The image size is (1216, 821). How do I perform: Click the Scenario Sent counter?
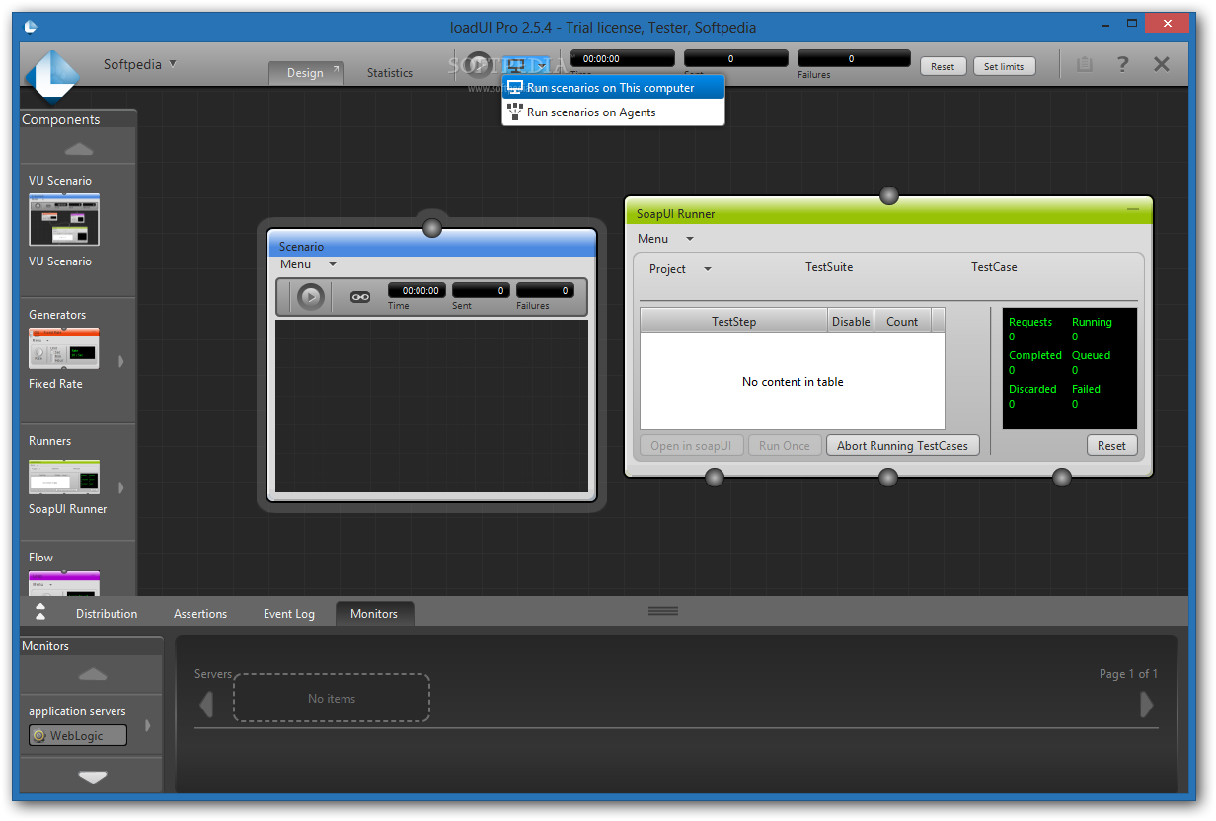[481, 291]
